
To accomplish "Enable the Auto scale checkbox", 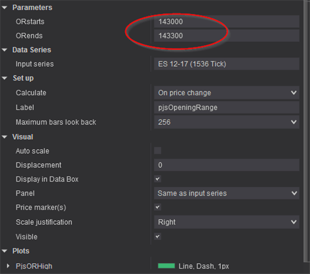I will 157,151.
